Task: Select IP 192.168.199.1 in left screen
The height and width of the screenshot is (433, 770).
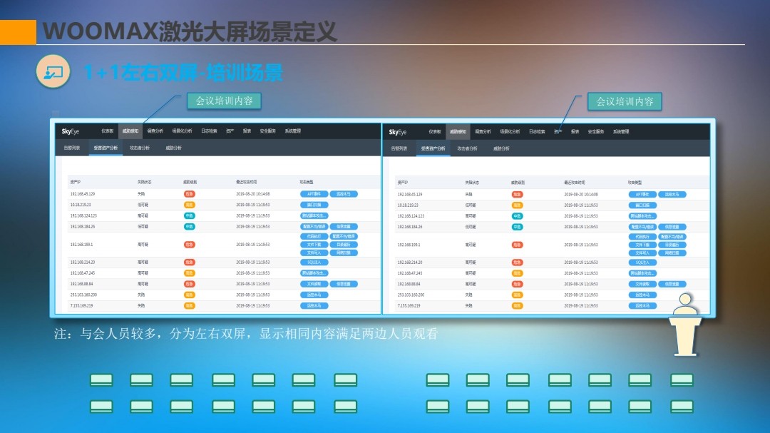Action: [x=81, y=244]
